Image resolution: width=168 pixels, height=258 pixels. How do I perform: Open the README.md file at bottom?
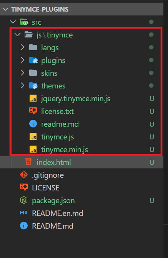53,226
